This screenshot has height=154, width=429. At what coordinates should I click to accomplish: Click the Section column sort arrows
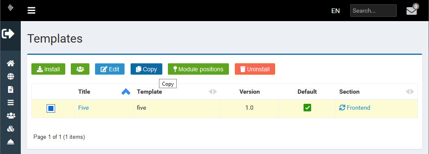tap(410, 92)
